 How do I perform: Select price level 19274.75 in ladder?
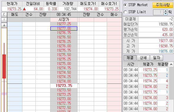64,68
